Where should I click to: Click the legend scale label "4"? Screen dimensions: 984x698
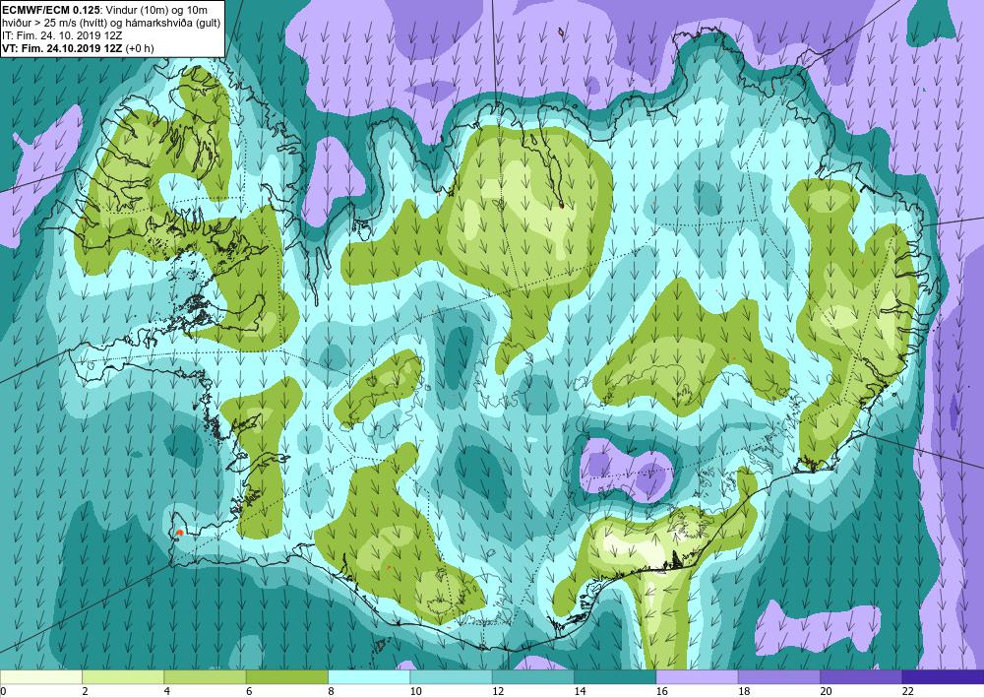[x=167, y=691]
